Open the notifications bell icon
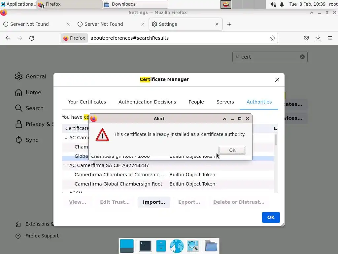 click(x=282, y=4)
